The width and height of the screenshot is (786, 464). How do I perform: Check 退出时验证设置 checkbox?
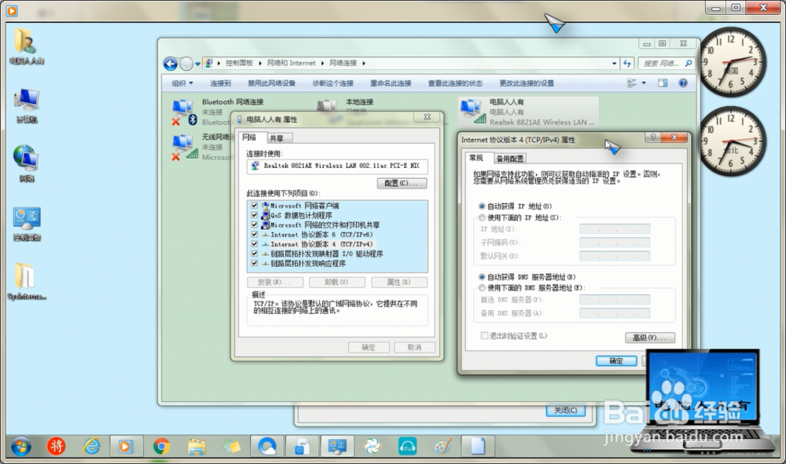click(x=484, y=335)
